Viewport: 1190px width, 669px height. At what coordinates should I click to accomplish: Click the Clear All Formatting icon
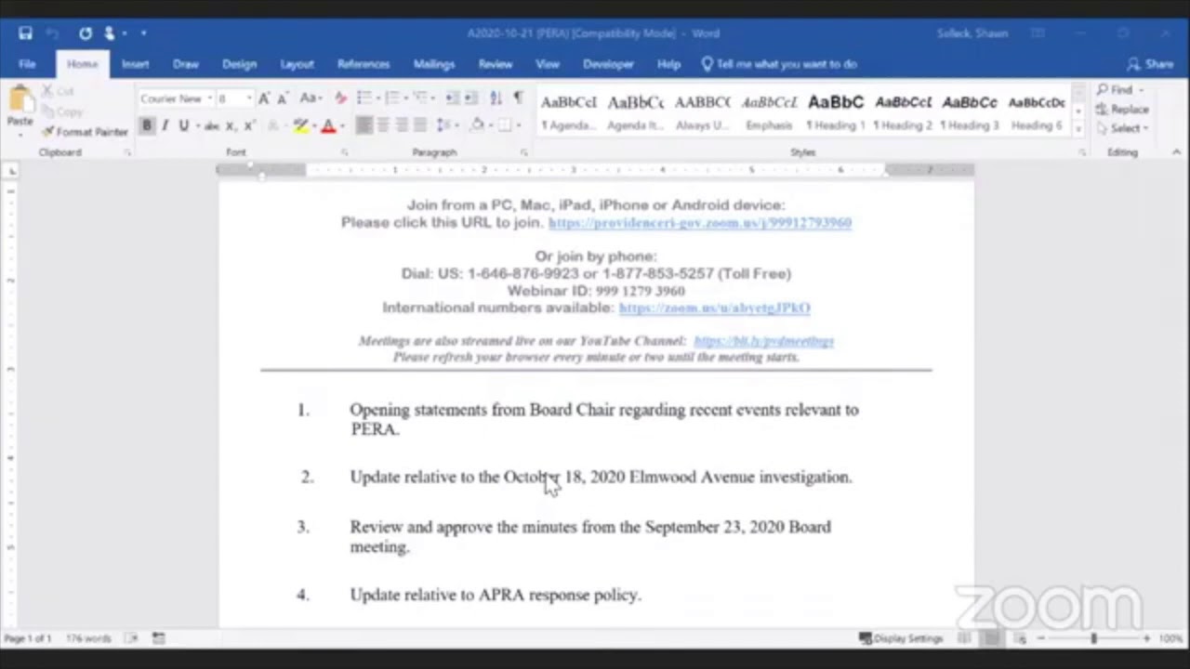tap(339, 98)
